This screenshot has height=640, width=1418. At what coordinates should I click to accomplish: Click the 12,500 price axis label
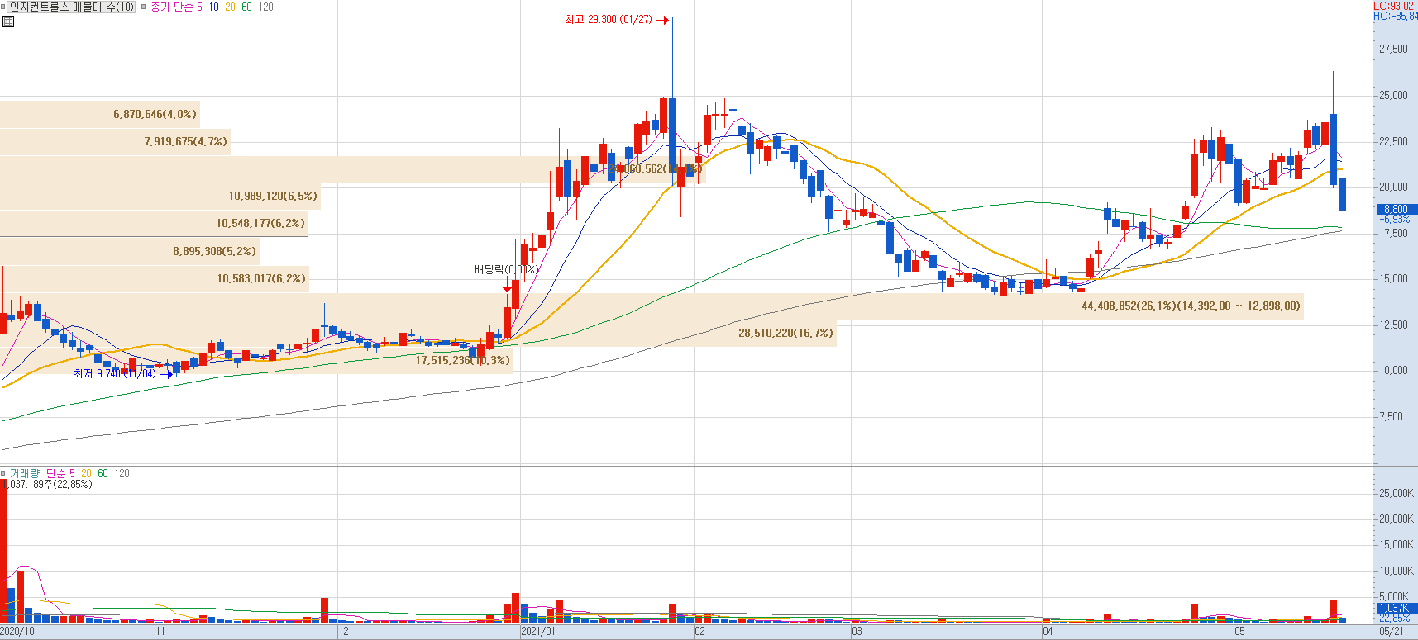coord(1393,325)
